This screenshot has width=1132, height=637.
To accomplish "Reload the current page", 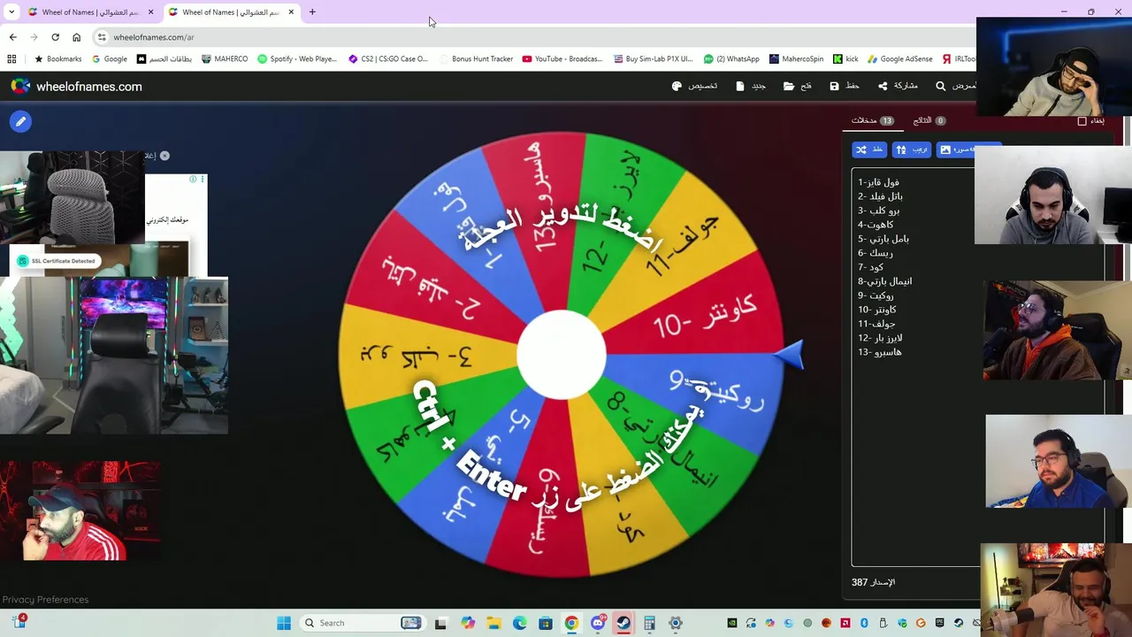I will (55, 37).
